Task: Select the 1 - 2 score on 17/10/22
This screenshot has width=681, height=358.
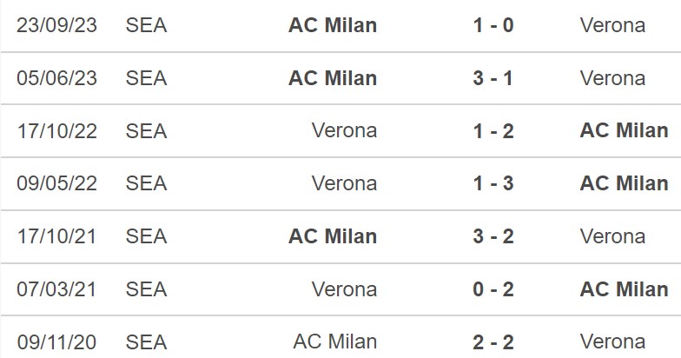Action: (x=493, y=130)
